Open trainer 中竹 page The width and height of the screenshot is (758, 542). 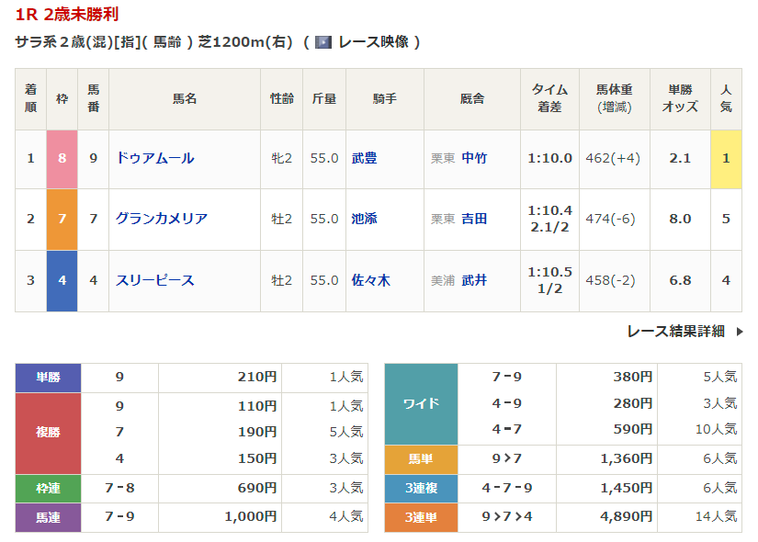pos(474,158)
